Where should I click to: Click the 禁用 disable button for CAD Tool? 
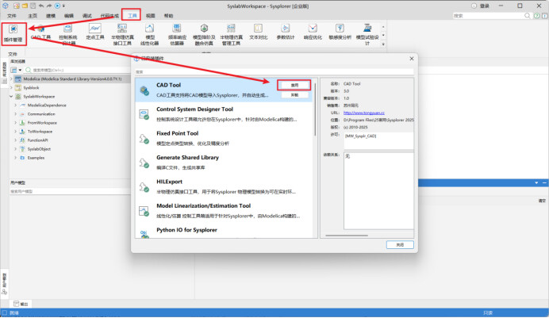tap(294, 85)
